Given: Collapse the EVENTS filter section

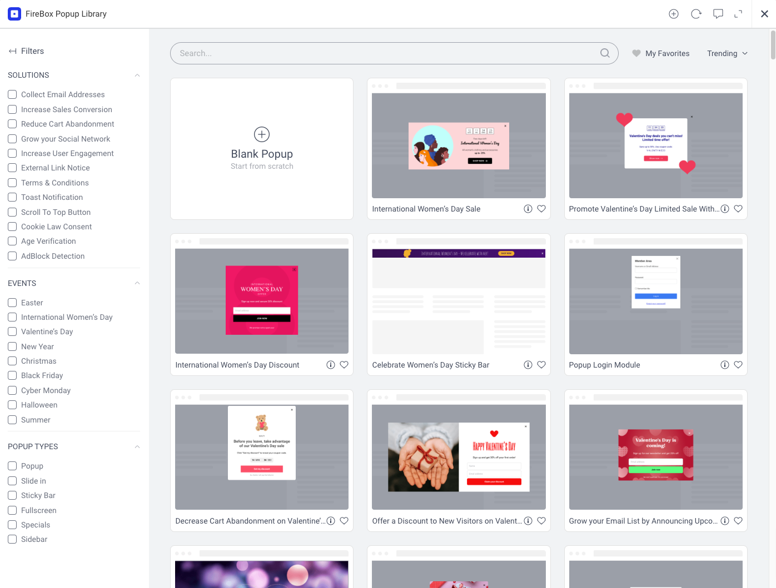Looking at the screenshot, I should coord(137,283).
